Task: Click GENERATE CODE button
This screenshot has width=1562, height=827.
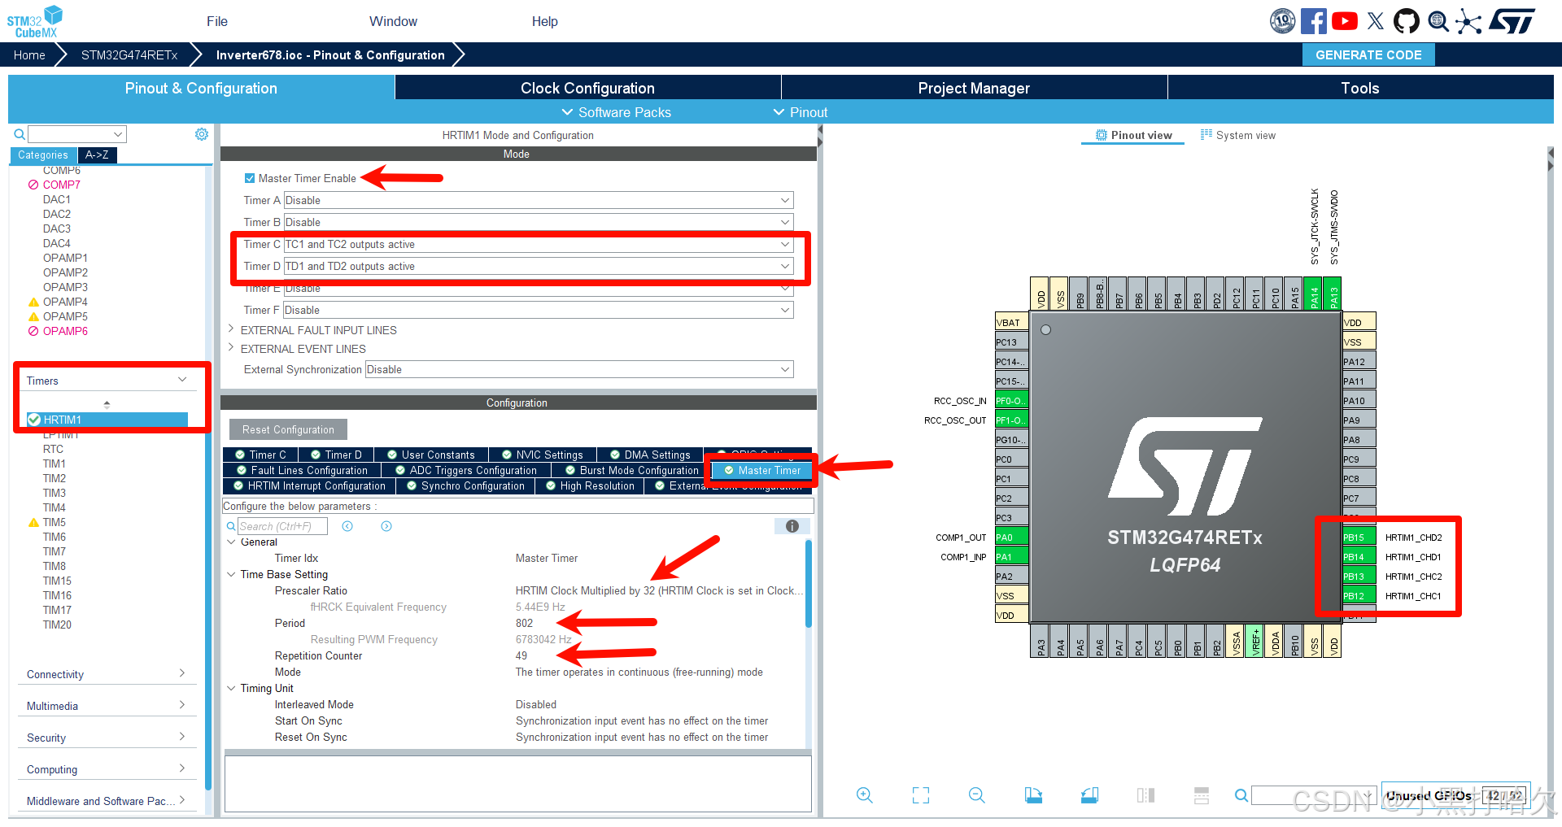Action: click(x=1368, y=54)
